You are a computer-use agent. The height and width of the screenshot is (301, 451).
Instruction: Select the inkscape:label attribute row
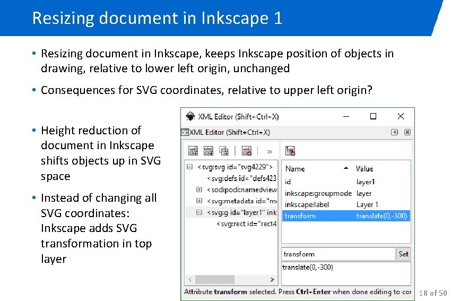tap(346, 204)
